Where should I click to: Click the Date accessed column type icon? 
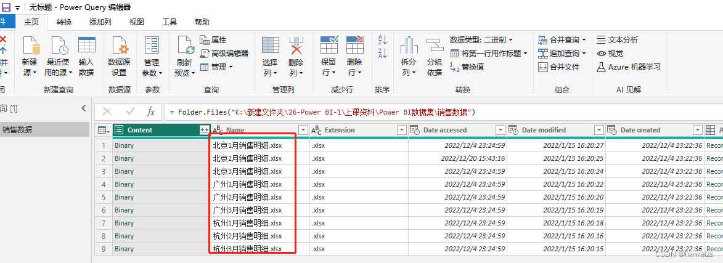click(x=414, y=131)
